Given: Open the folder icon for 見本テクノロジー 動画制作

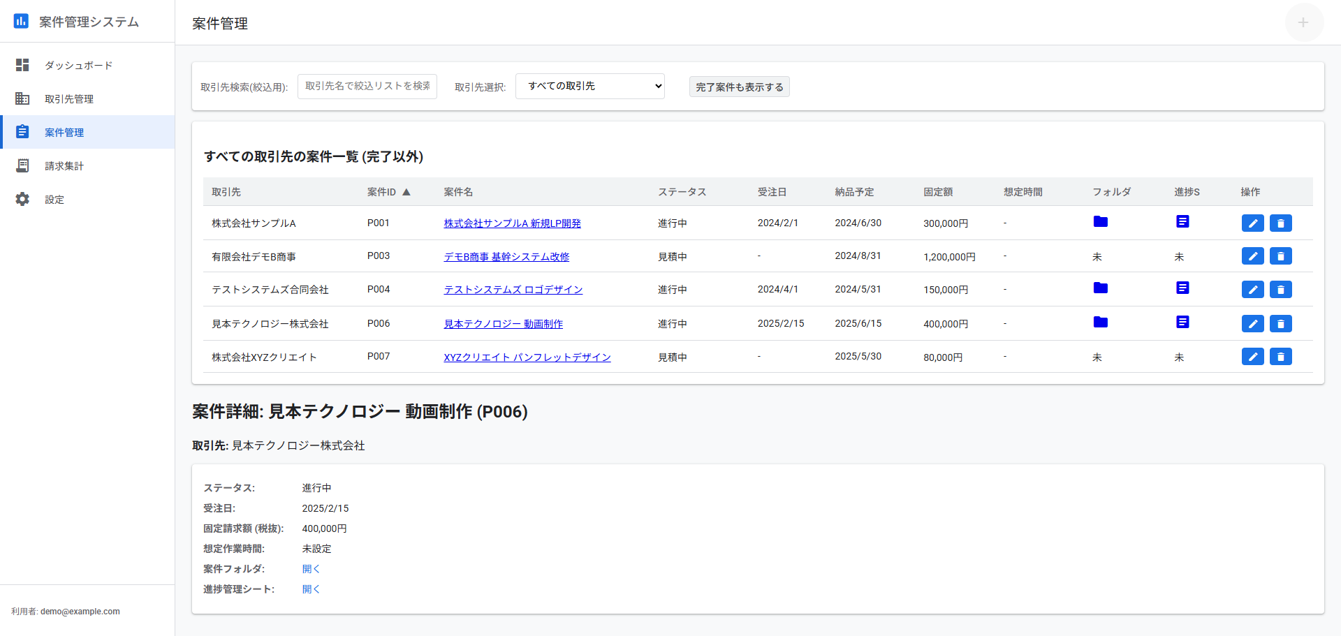Looking at the screenshot, I should (x=1101, y=322).
